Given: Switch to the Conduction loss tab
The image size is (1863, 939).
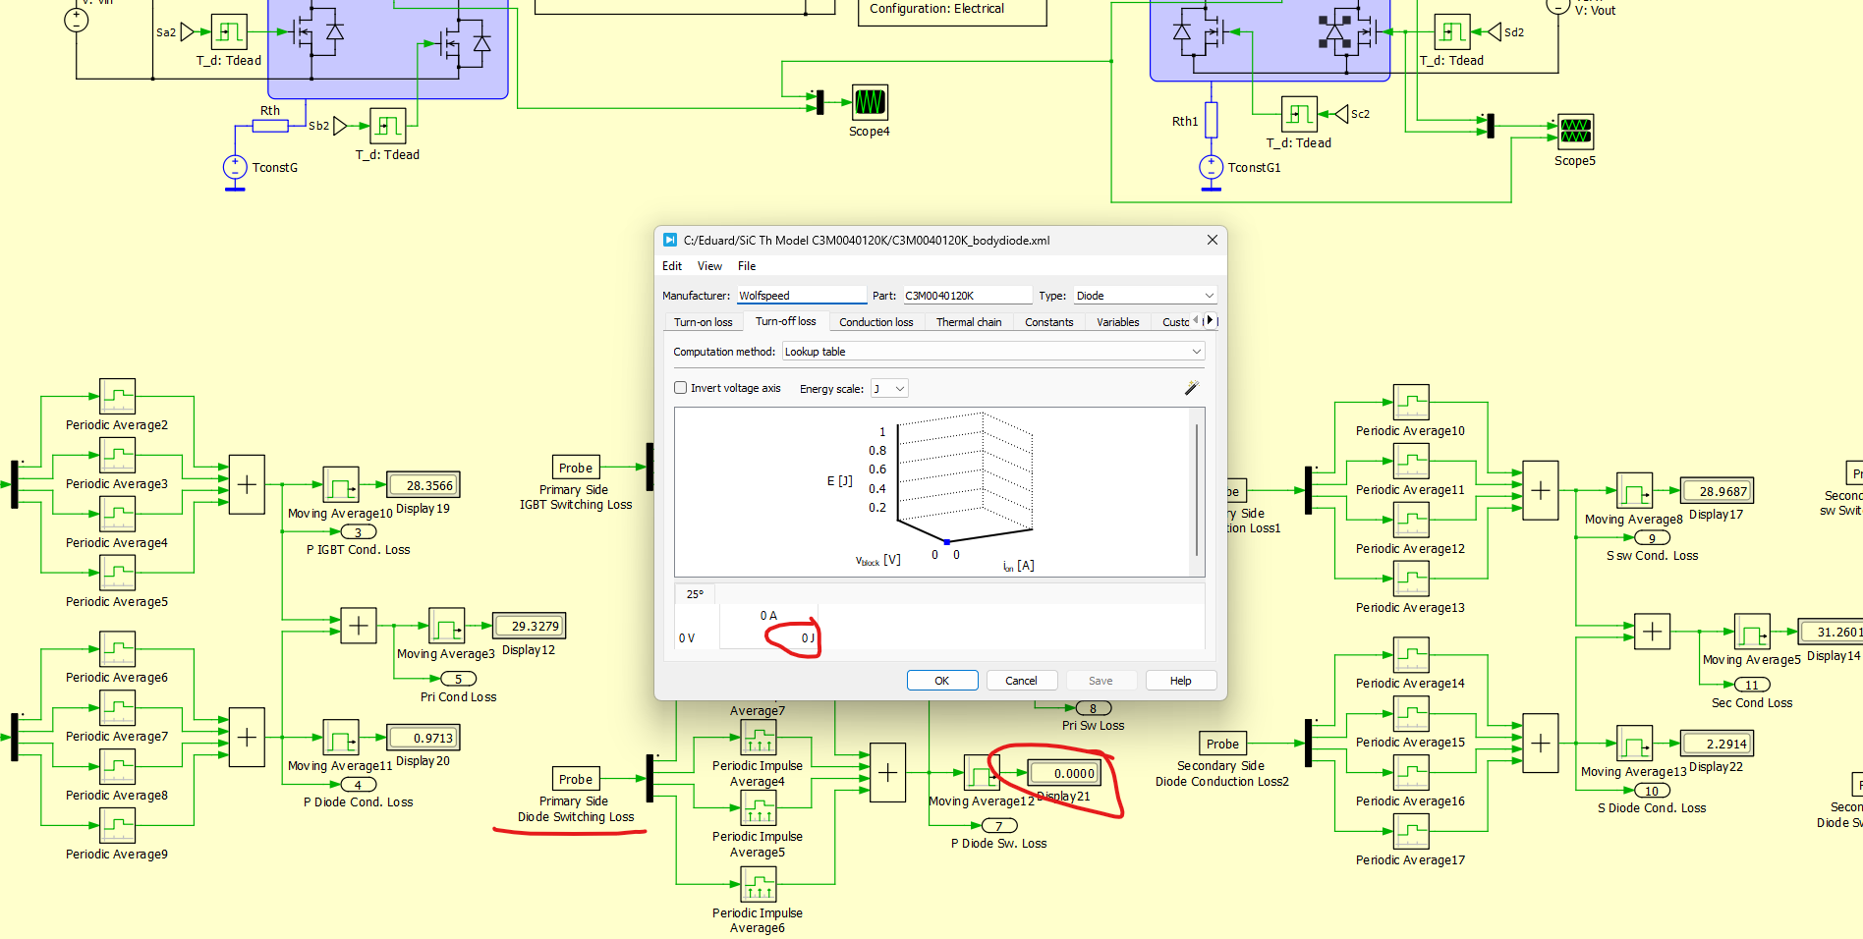Looking at the screenshot, I should (x=876, y=322).
